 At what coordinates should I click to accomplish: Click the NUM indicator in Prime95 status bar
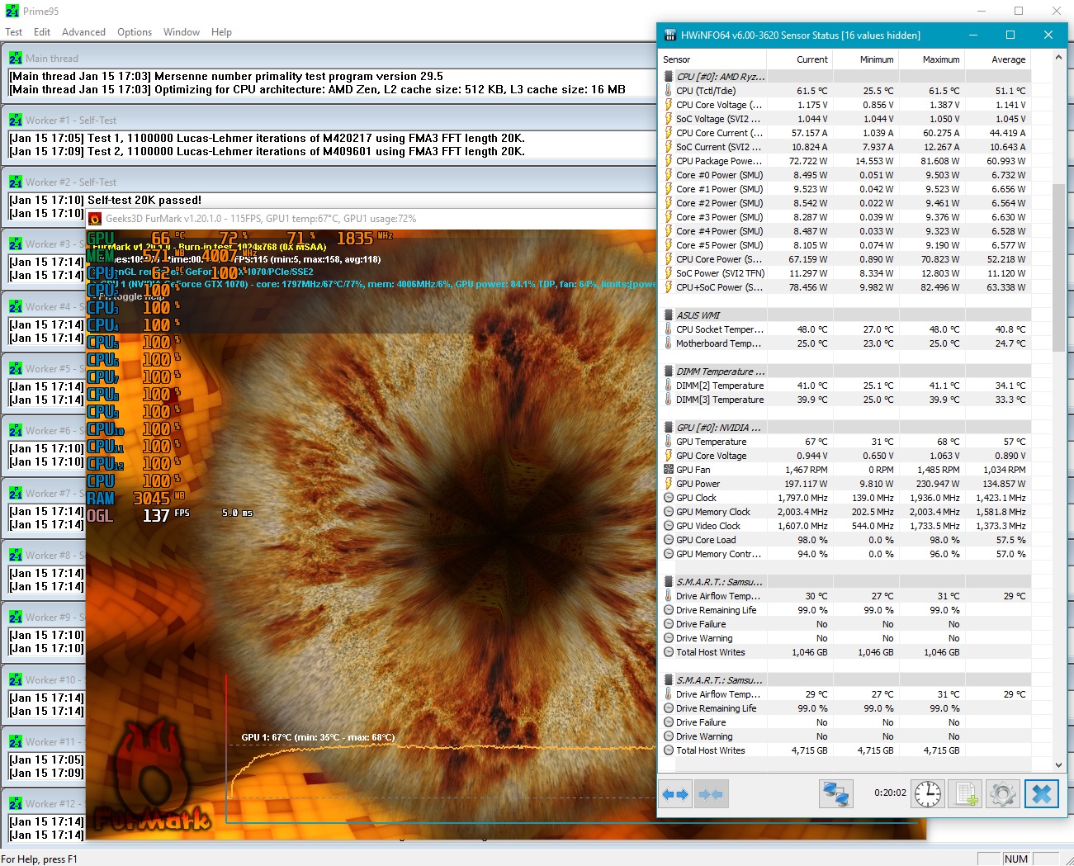click(1016, 859)
